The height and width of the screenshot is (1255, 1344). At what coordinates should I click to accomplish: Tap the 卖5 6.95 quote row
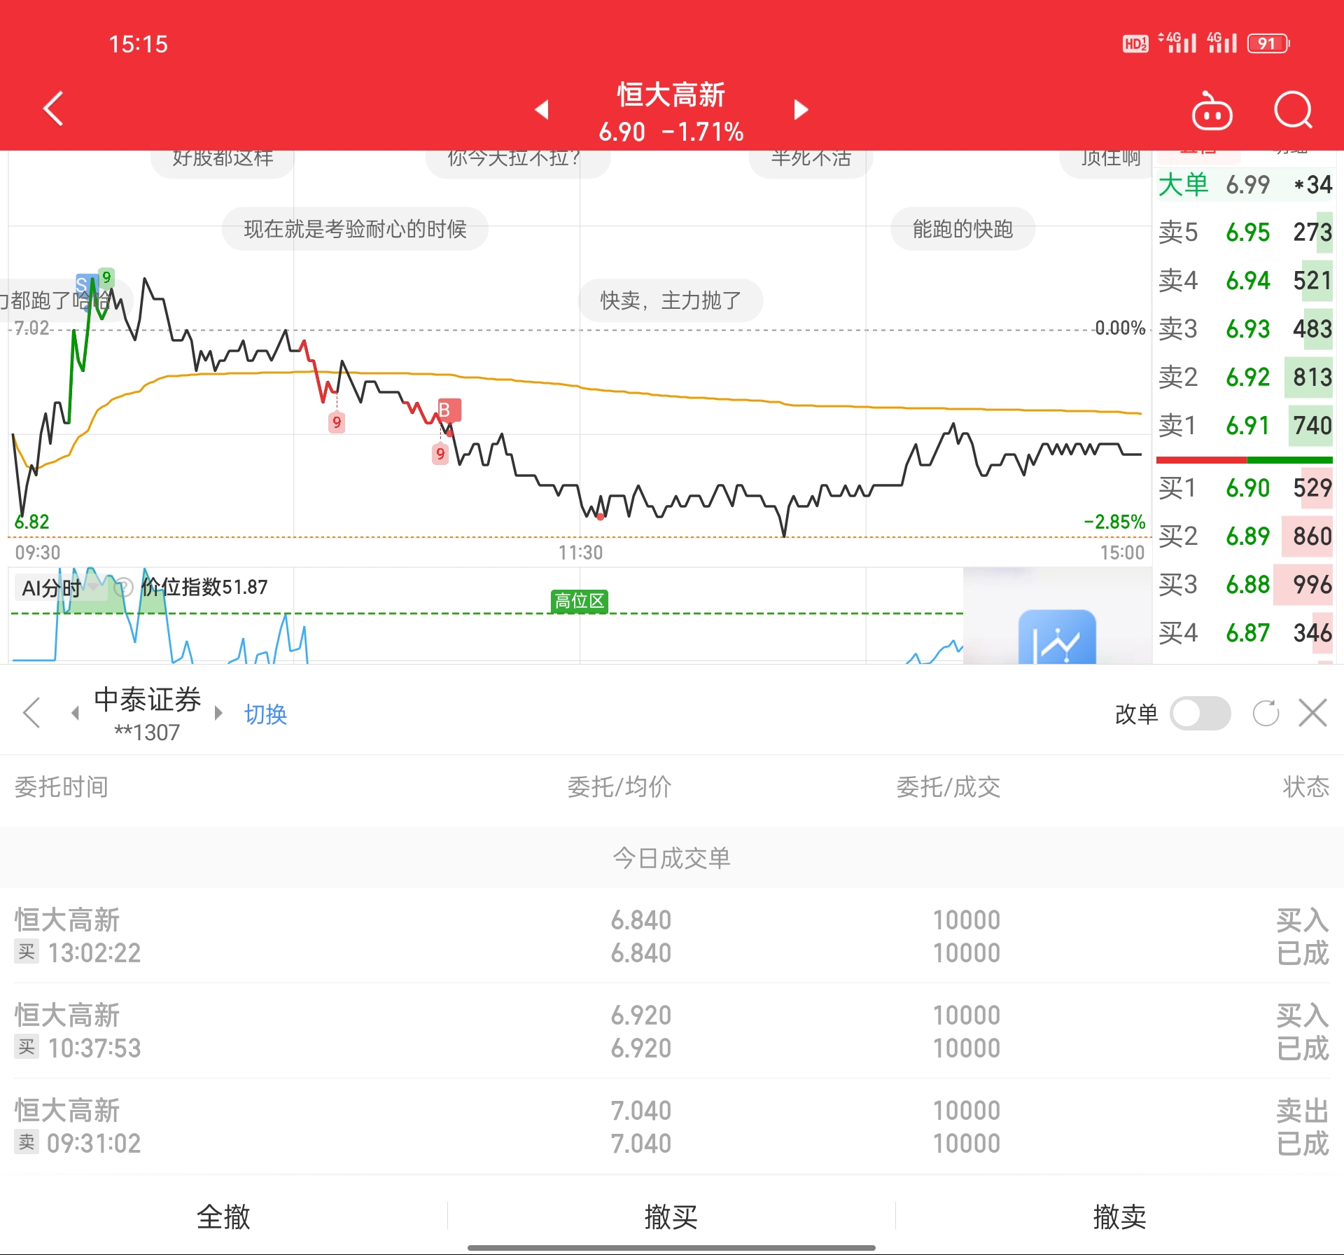point(1245,232)
